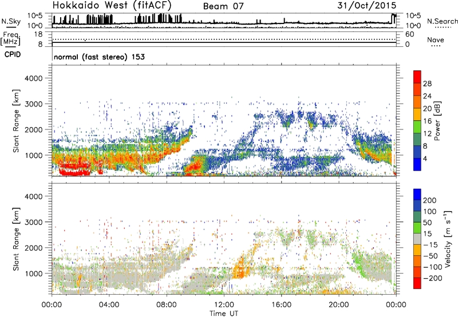Click the '60' right axis label of frequency panel
Viewport: 458px width, 317px height.
click(x=409, y=34)
